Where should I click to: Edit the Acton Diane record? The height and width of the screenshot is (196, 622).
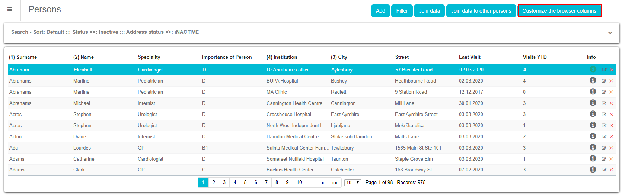[604, 137]
